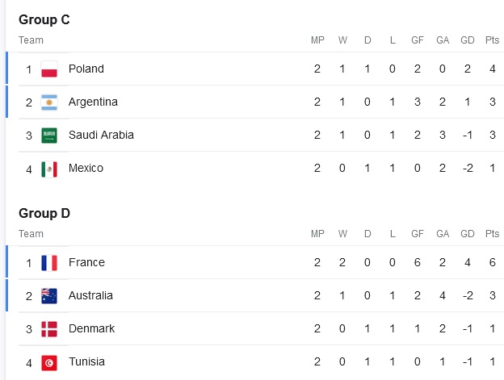Click the Australia flag icon
Screen dimensions: 504x380
[x=49, y=296]
